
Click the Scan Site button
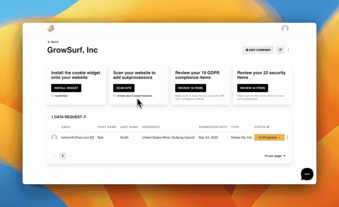pos(124,88)
